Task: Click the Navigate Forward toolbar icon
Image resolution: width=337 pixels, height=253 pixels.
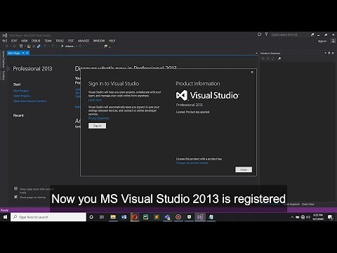Action: tap(14, 46)
